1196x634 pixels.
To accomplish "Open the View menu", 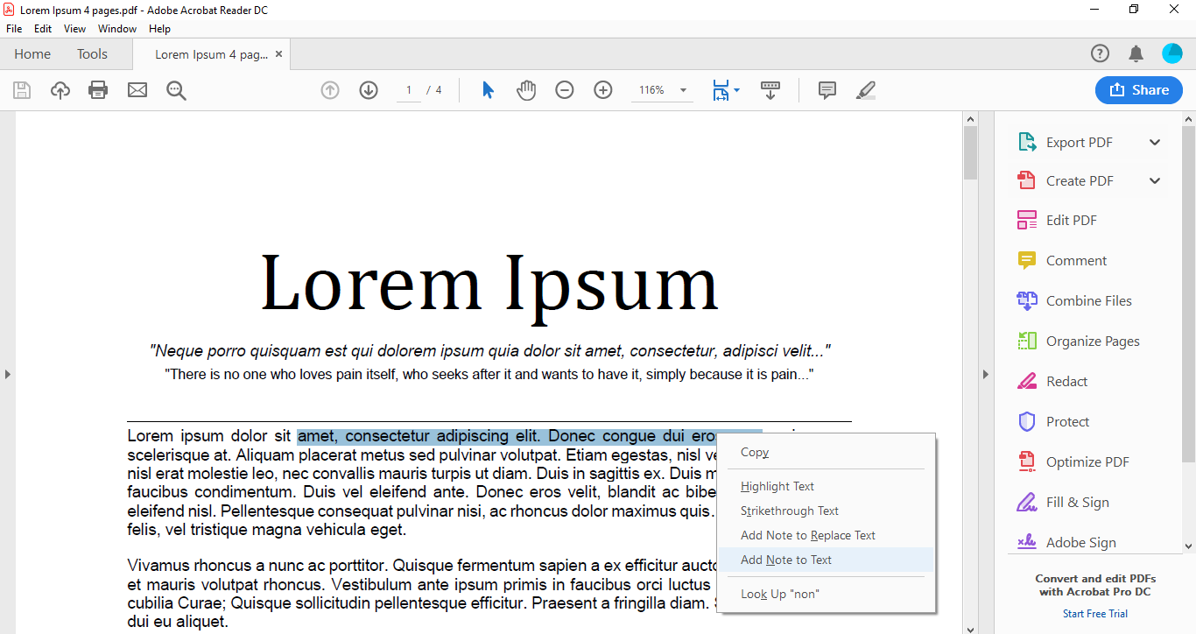I will tap(75, 29).
